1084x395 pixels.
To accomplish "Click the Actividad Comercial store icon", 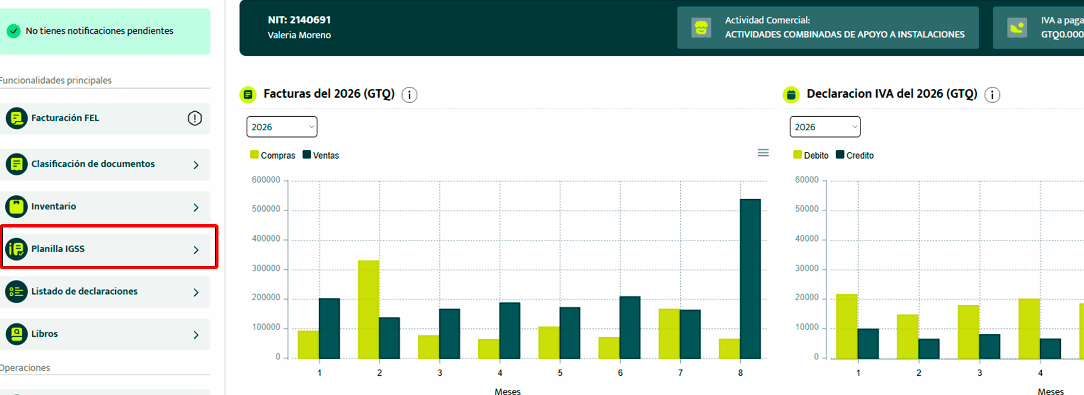I will point(701,28).
